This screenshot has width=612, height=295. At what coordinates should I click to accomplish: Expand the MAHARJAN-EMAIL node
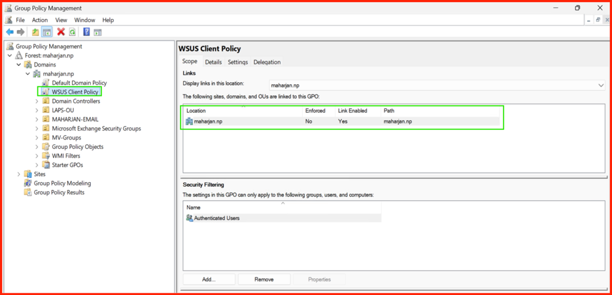coord(37,119)
